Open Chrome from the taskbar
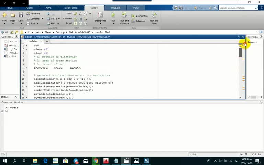Viewport: 264px width, 165px height. pos(96,161)
